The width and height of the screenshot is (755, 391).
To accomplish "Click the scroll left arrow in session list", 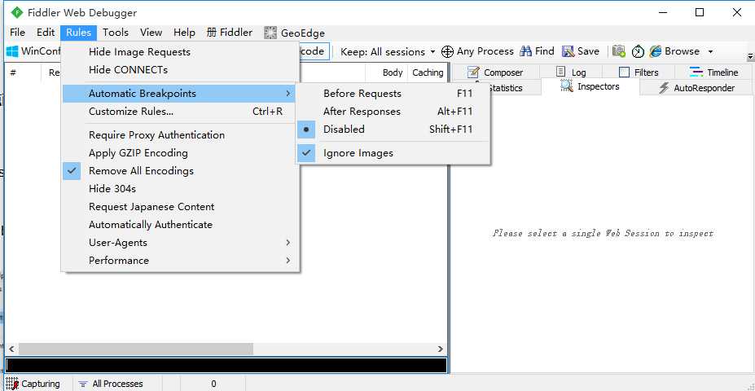I will [x=11, y=349].
